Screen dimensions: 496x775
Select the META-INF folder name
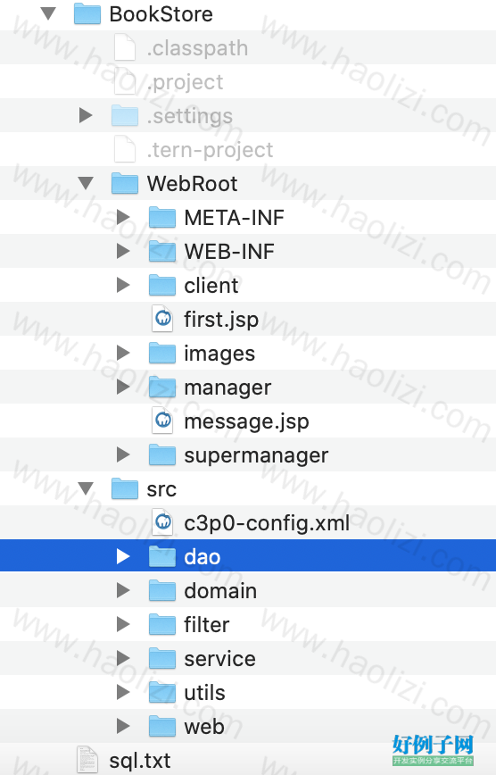point(234,218)
